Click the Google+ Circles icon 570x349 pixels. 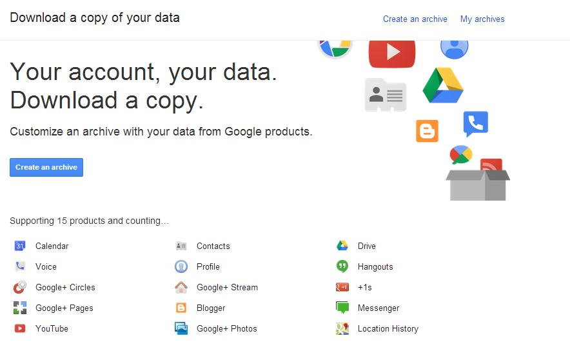pos(20,287)
